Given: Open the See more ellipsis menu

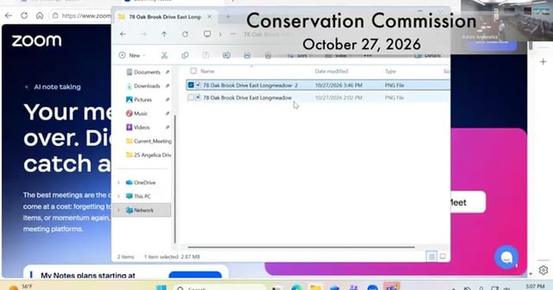Looking at the screenshot, I should click(367, 56).
